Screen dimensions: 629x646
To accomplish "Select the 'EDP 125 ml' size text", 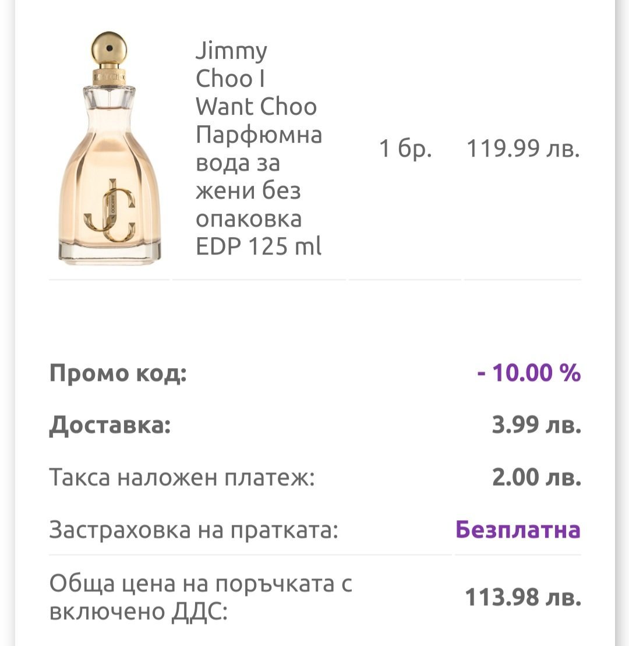I will [259, 247].
